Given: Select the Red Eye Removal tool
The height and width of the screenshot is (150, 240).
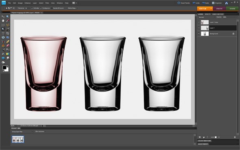Looking at the screenshot, I should point(3,41).
